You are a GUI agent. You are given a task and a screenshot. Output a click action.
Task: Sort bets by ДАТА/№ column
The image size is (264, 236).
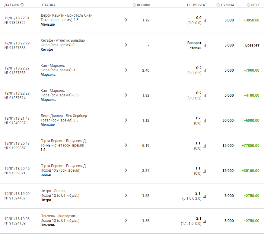tap(14, 5)
